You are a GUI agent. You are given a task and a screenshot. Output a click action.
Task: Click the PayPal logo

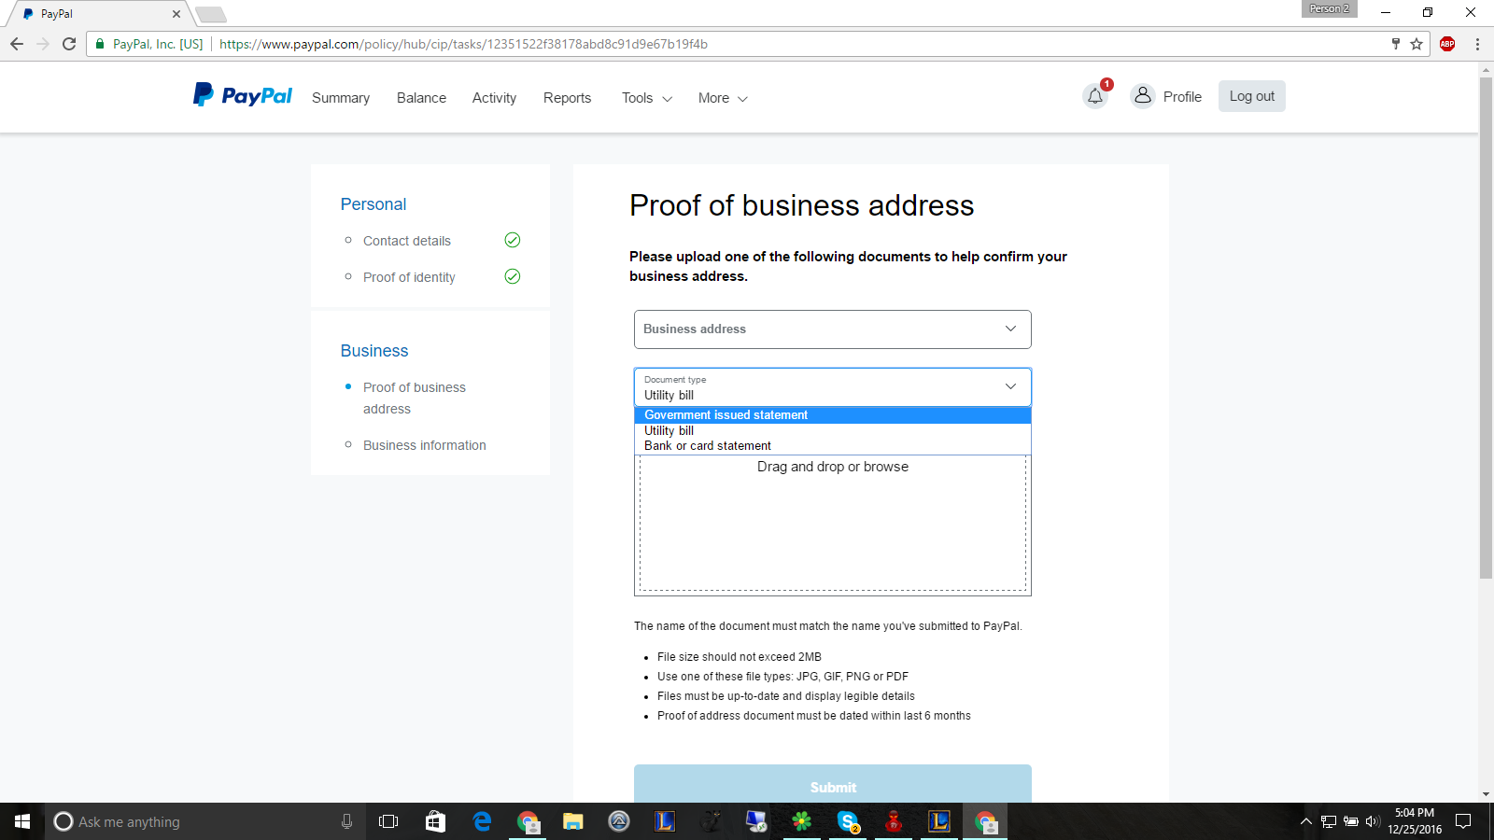pyautogui.click(x=243, y=95)
